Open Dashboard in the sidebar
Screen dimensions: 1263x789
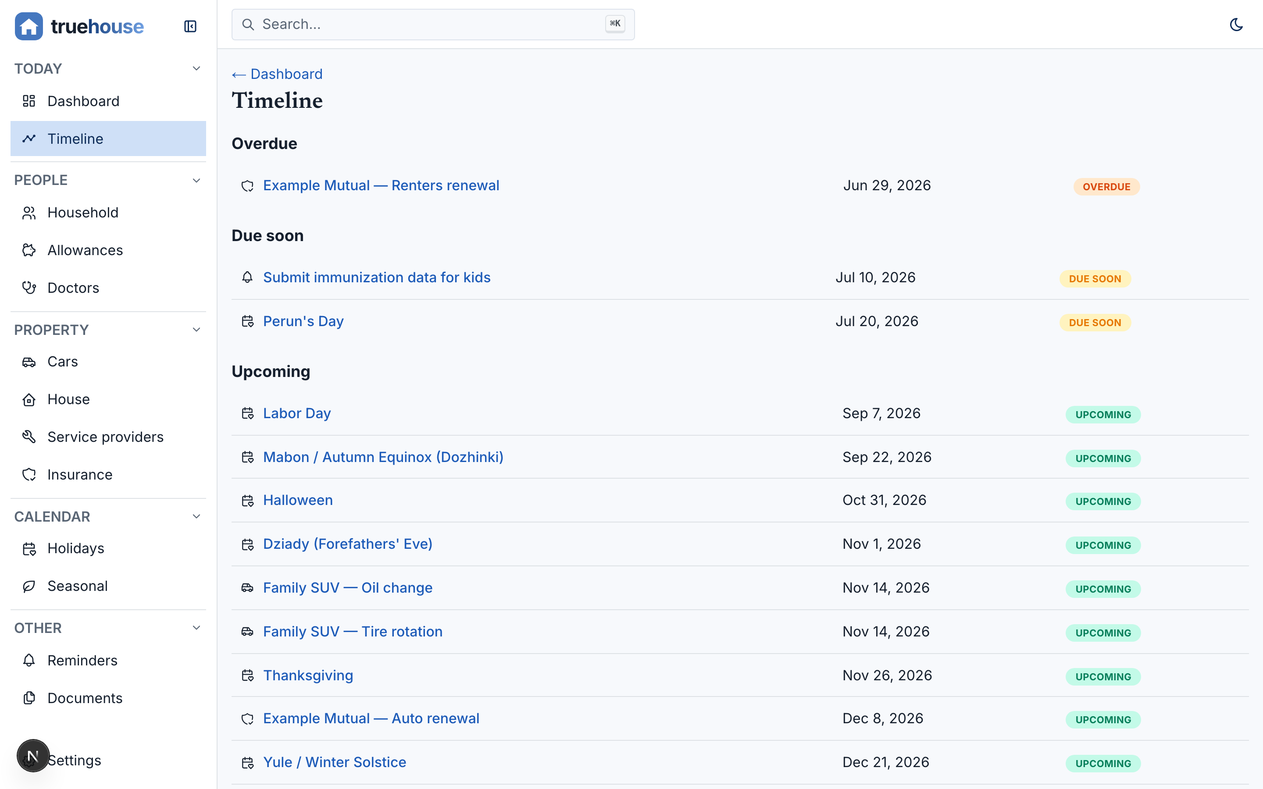coord(108,101)
